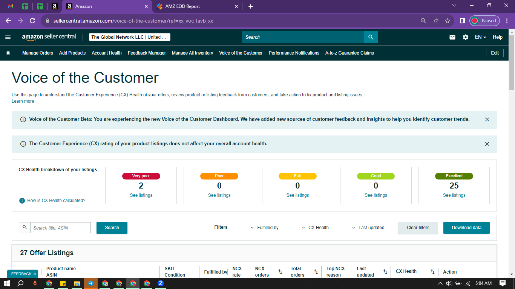Open a new browser tab

(x=251, y=6)
